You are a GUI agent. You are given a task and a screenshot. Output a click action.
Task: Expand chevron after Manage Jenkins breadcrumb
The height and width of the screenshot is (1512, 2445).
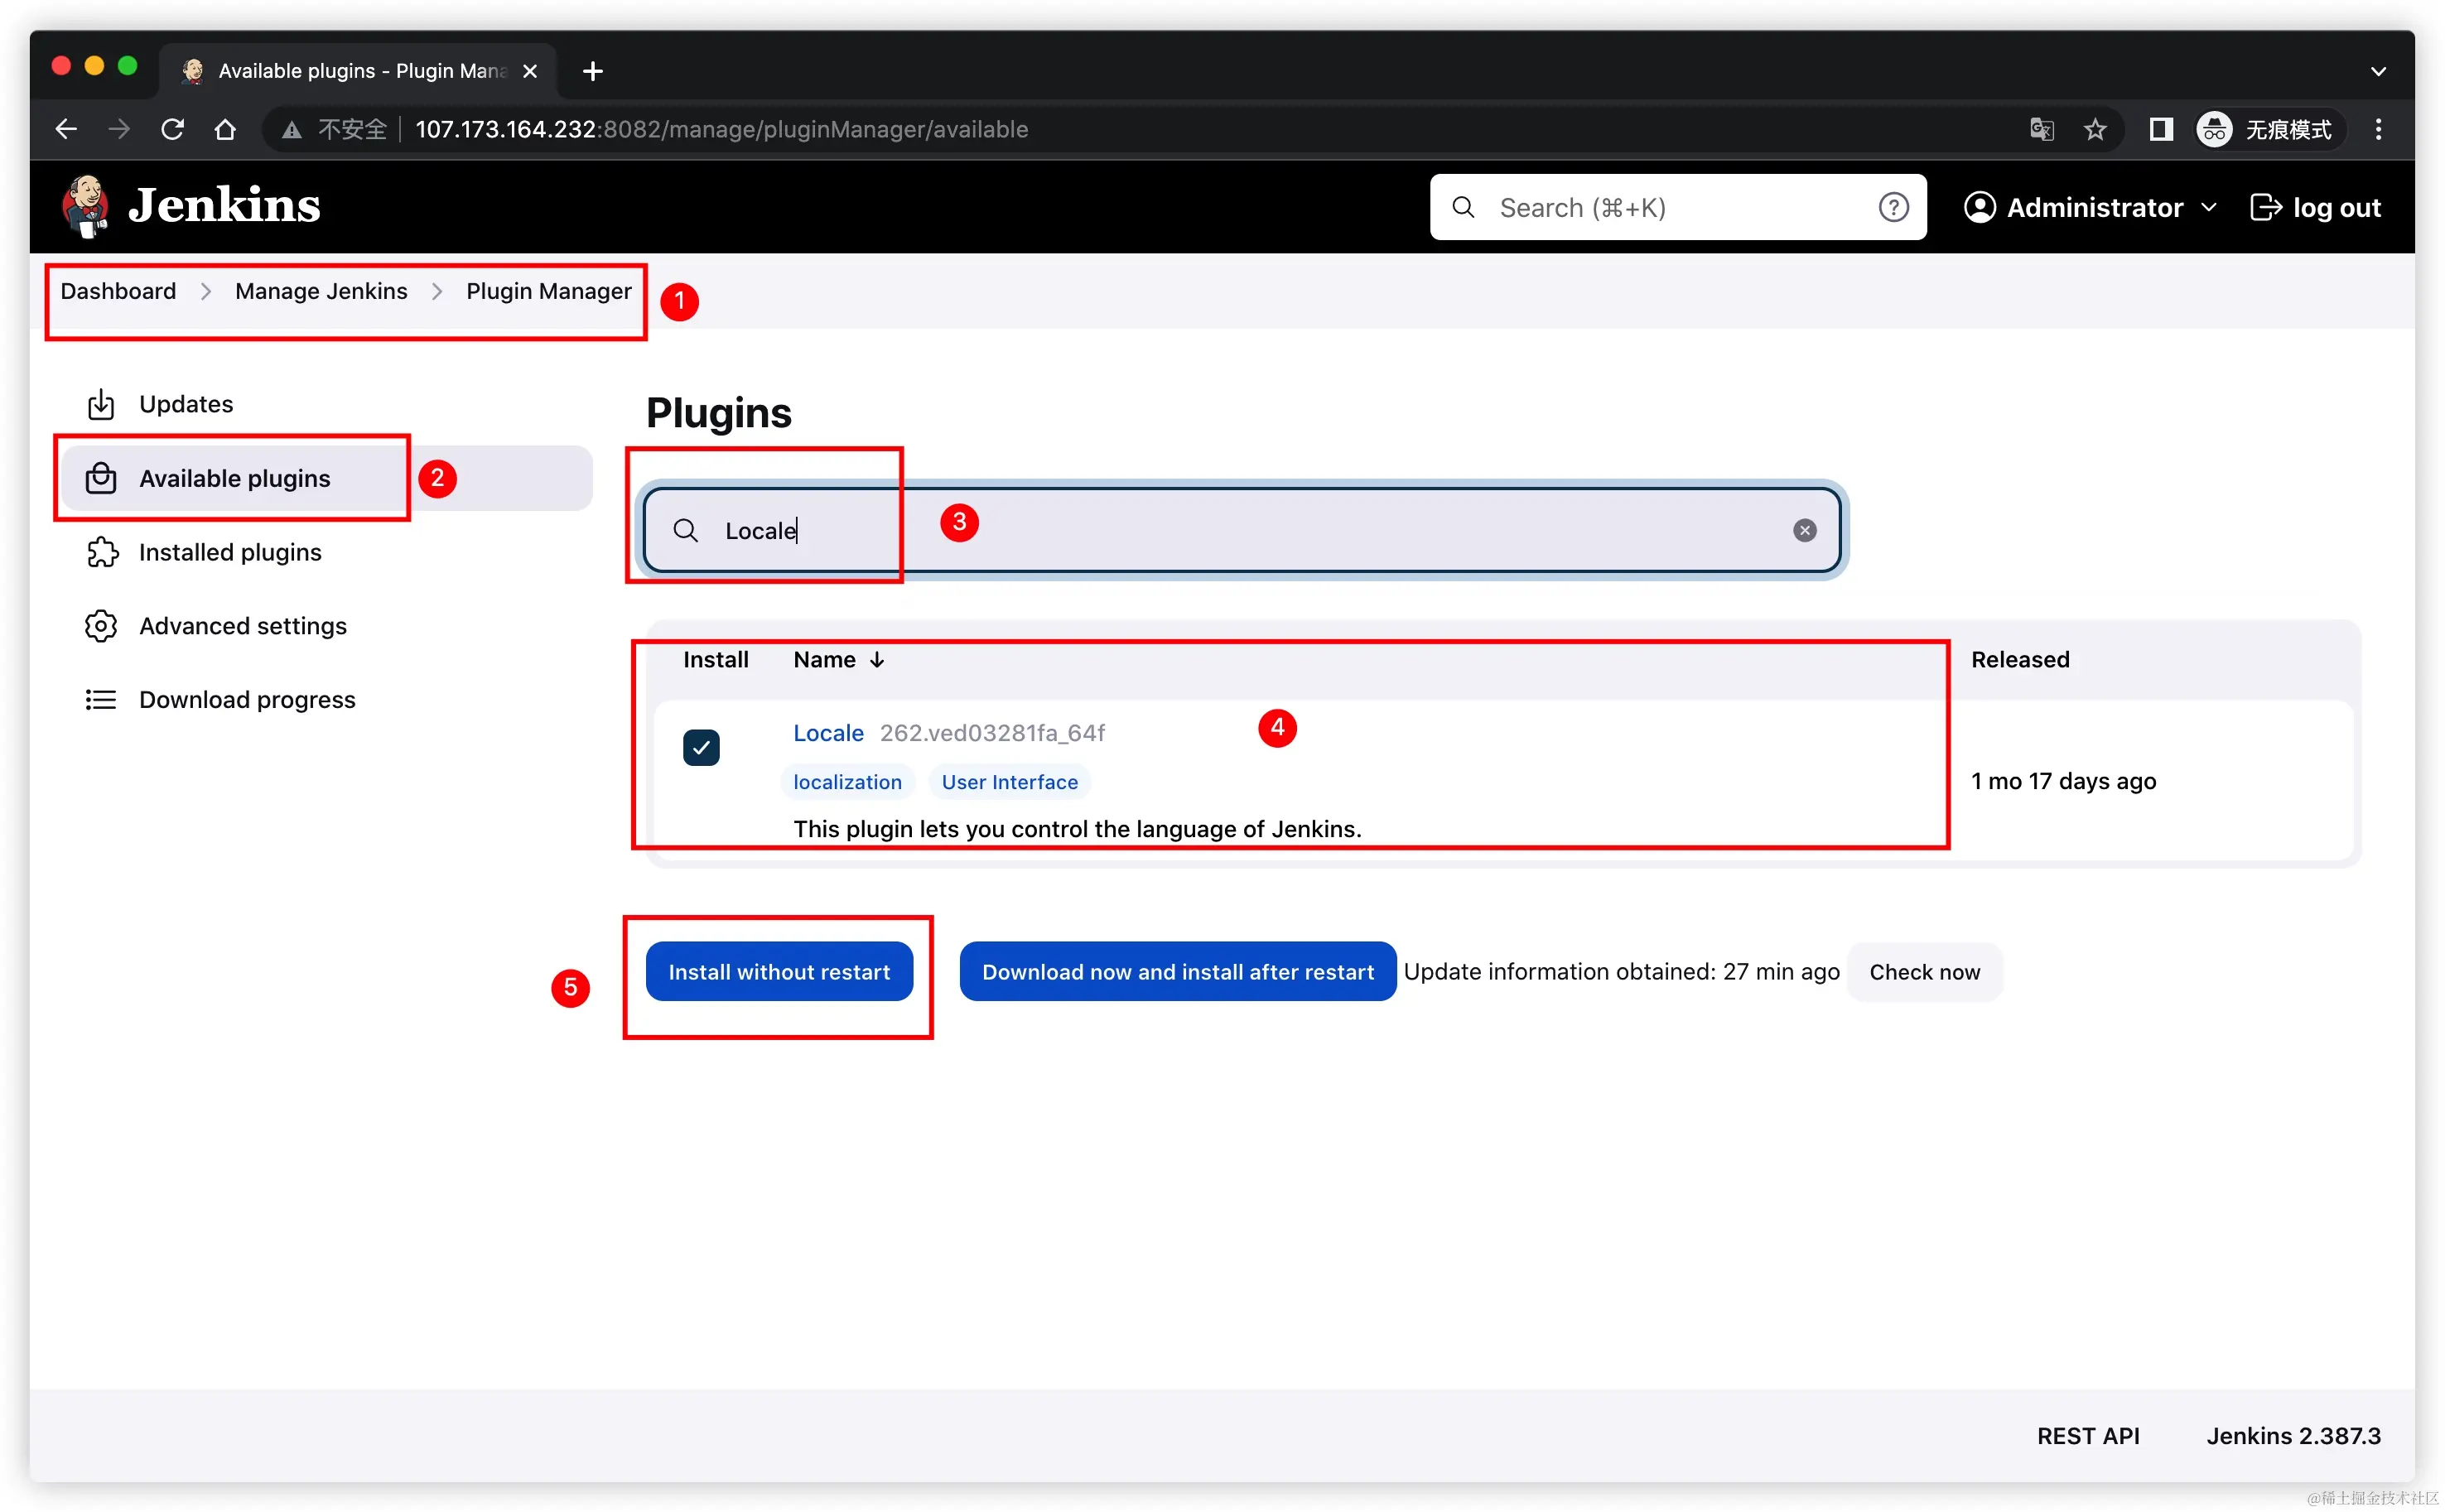437,291
